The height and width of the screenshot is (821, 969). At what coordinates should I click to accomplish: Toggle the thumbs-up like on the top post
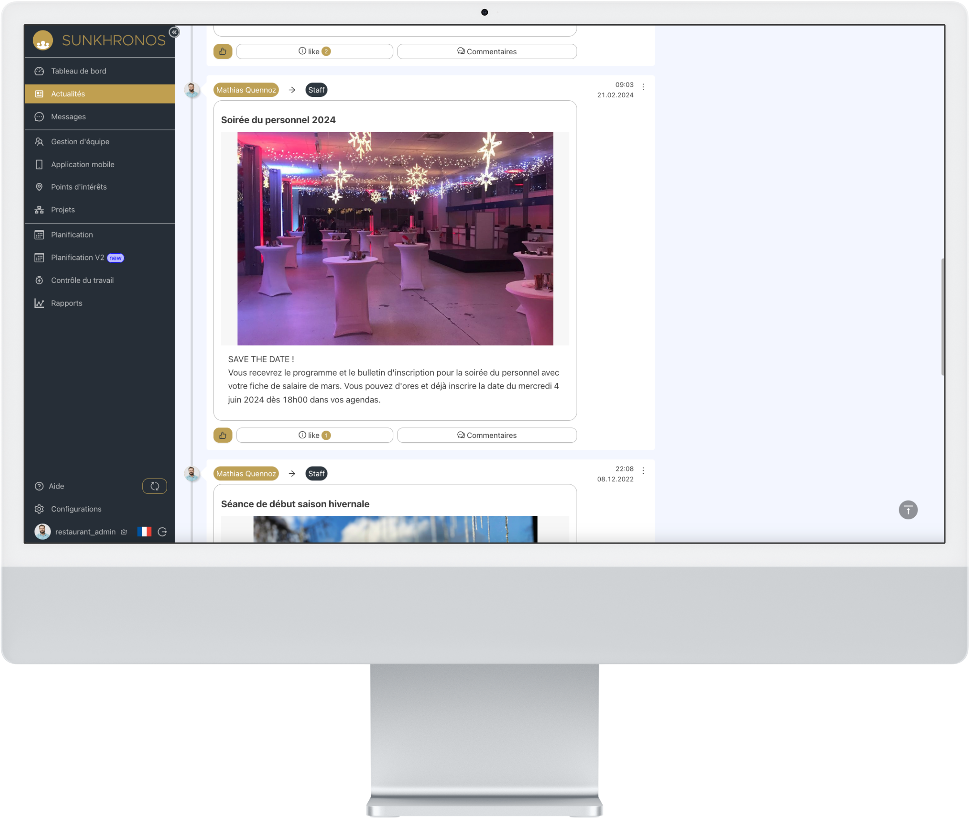pos(223,51)
